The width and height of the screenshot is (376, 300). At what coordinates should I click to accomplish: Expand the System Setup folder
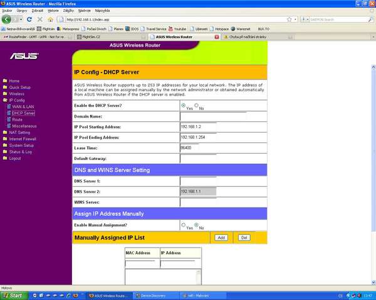5,145
